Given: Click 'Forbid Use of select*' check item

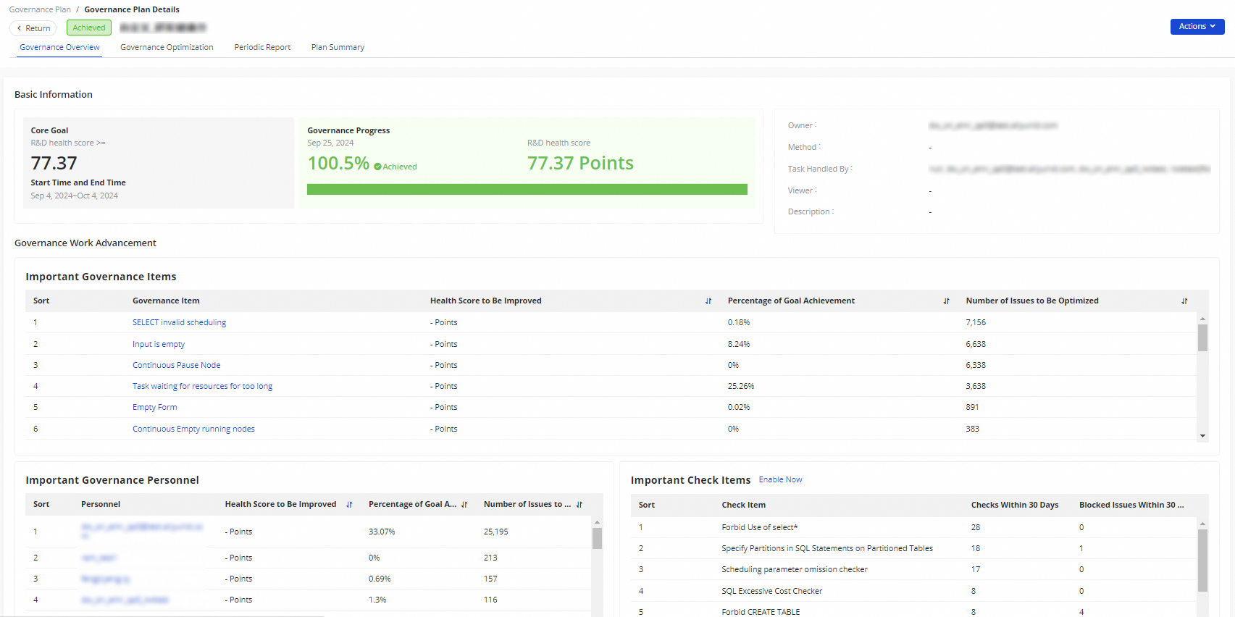Looking at the screenshot, I should 759,527.
